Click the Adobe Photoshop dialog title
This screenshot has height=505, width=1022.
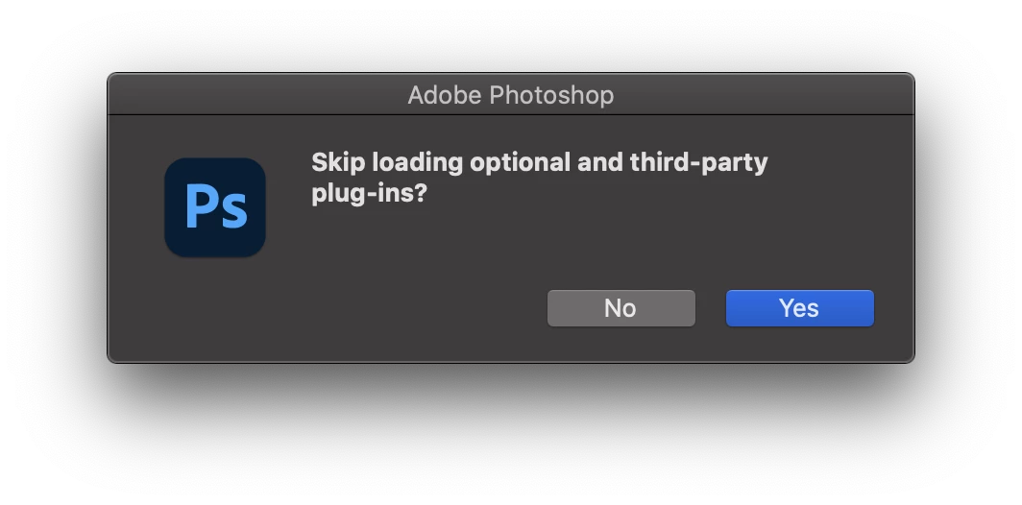coord(510,95)
